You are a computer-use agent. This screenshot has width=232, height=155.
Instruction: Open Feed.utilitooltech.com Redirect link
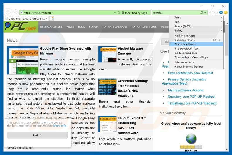tap(190, 73)
